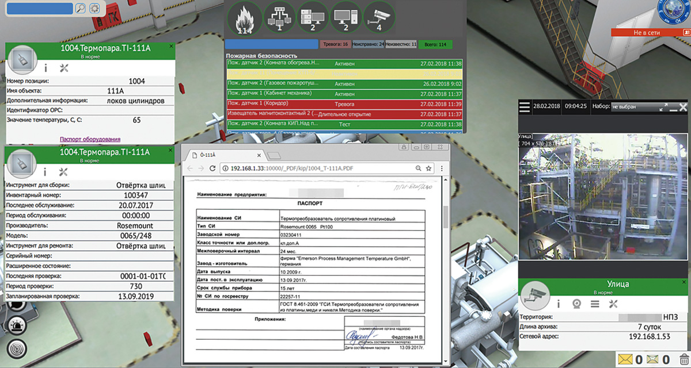
Task: Open browser three-dot menu
Action: pos(441,168)
